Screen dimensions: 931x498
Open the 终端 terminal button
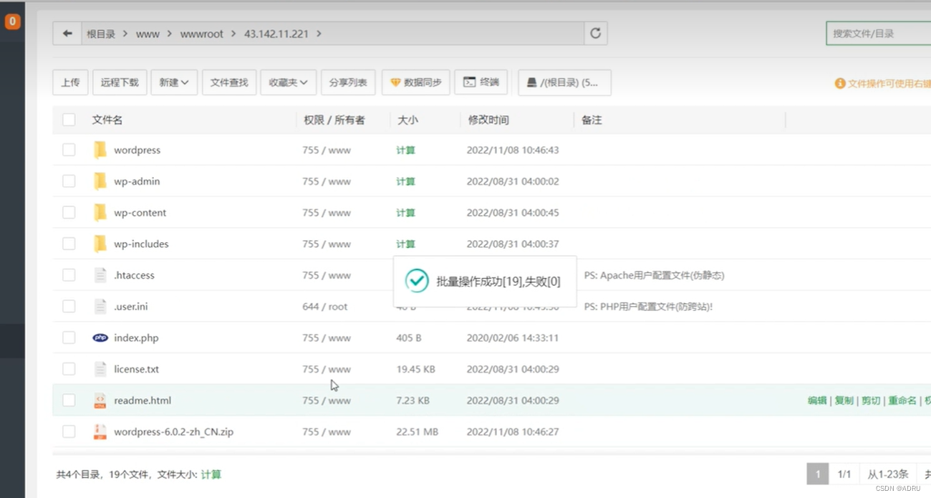point(481,82)
